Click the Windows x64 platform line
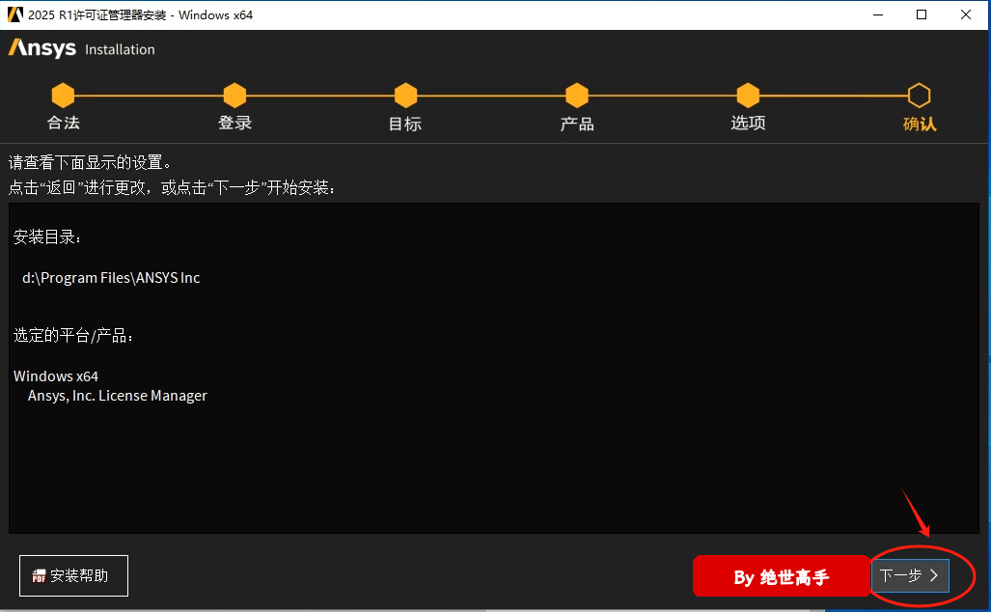The image size is (991, 612). (x=56, y=376)
